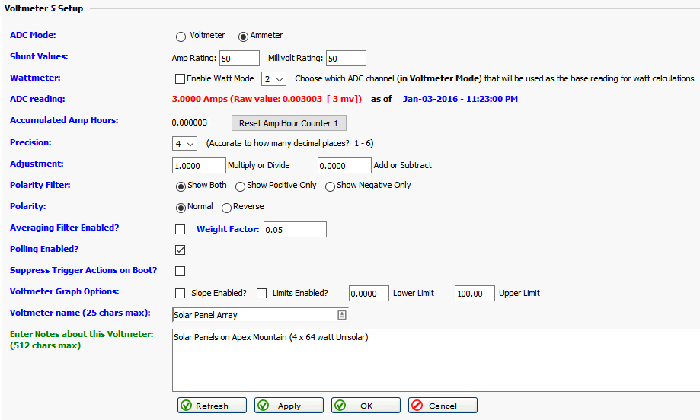700x420 pixels.
Task: Select the Ammeter ADC mode option
Action: (x=244, y=37)
